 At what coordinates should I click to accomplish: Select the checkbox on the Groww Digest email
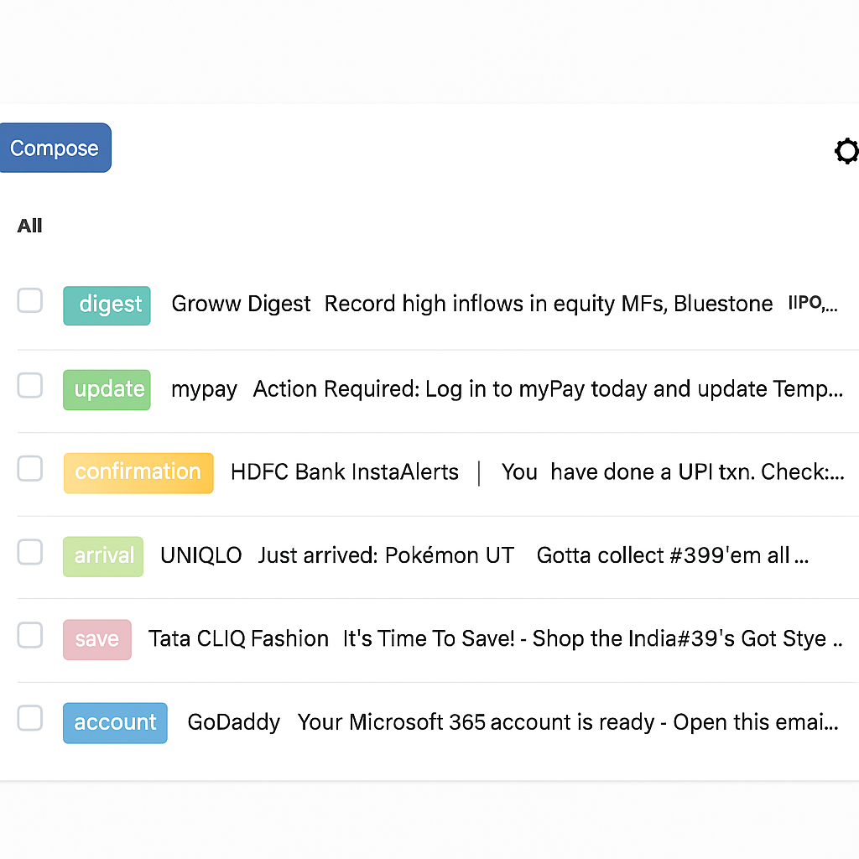30,300
